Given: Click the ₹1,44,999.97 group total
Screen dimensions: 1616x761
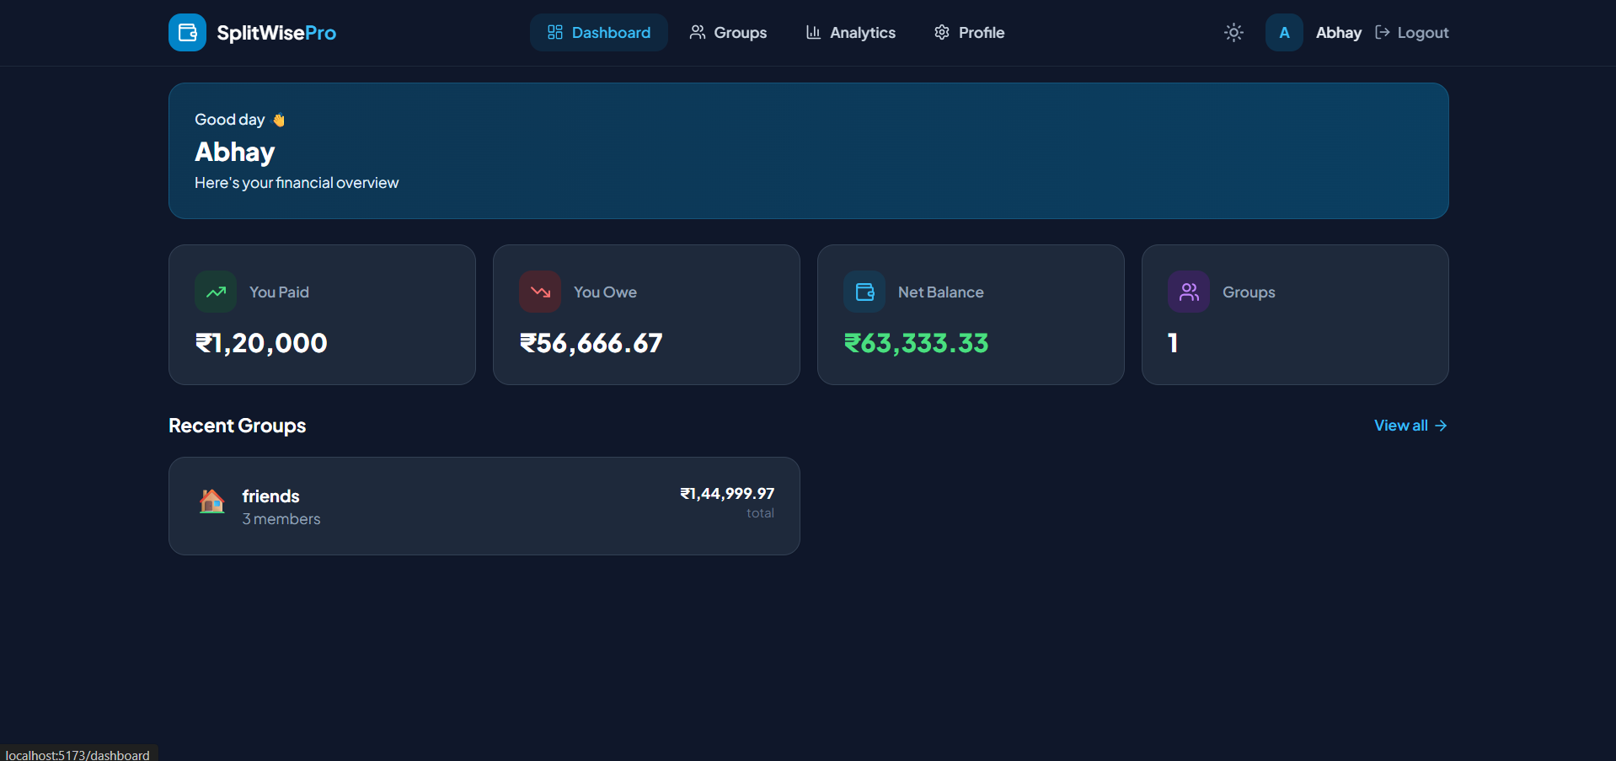Looking at the screenshot, I should coord(727,494).
